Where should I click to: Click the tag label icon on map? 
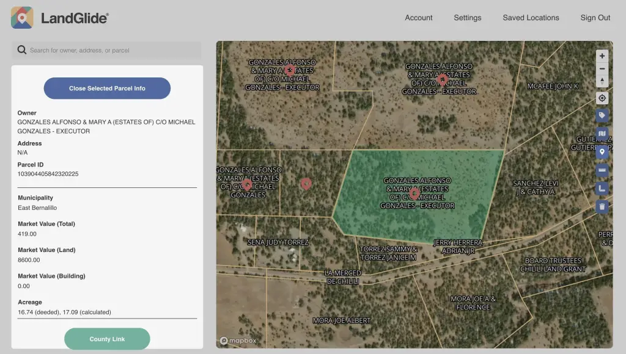tap(602, 115)
